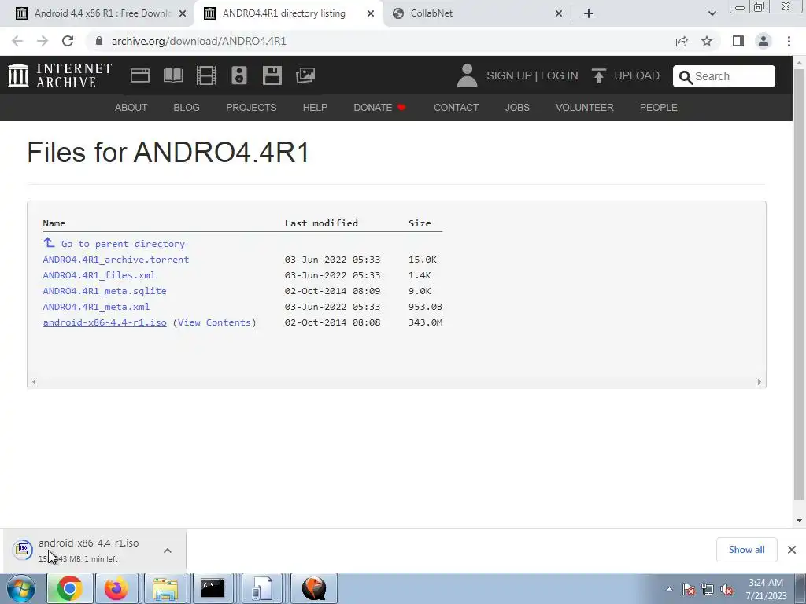Open the VOLUNTEER menu item
Screen dimensions: 806x604
click(585, 107)
